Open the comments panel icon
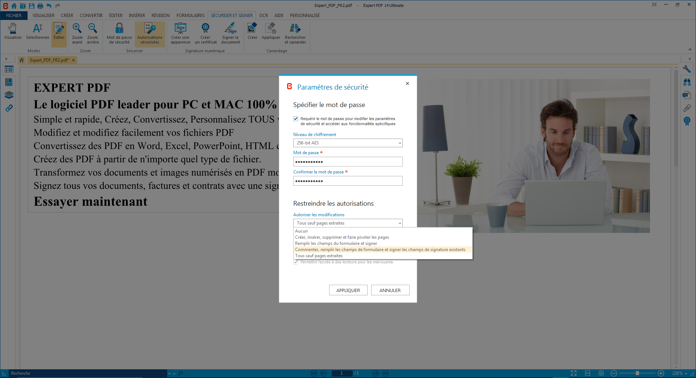 (x=687, y=95)
